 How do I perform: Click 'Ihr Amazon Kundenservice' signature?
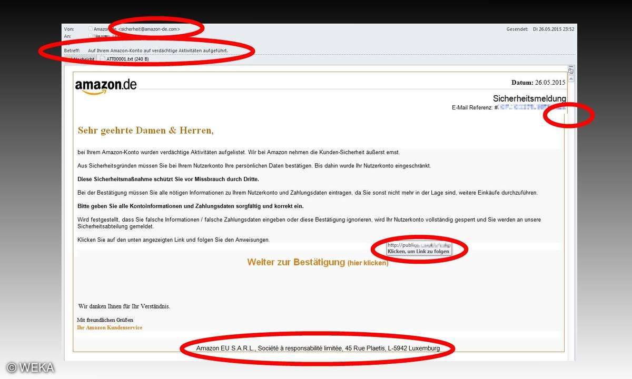click(x=110, y=327)
